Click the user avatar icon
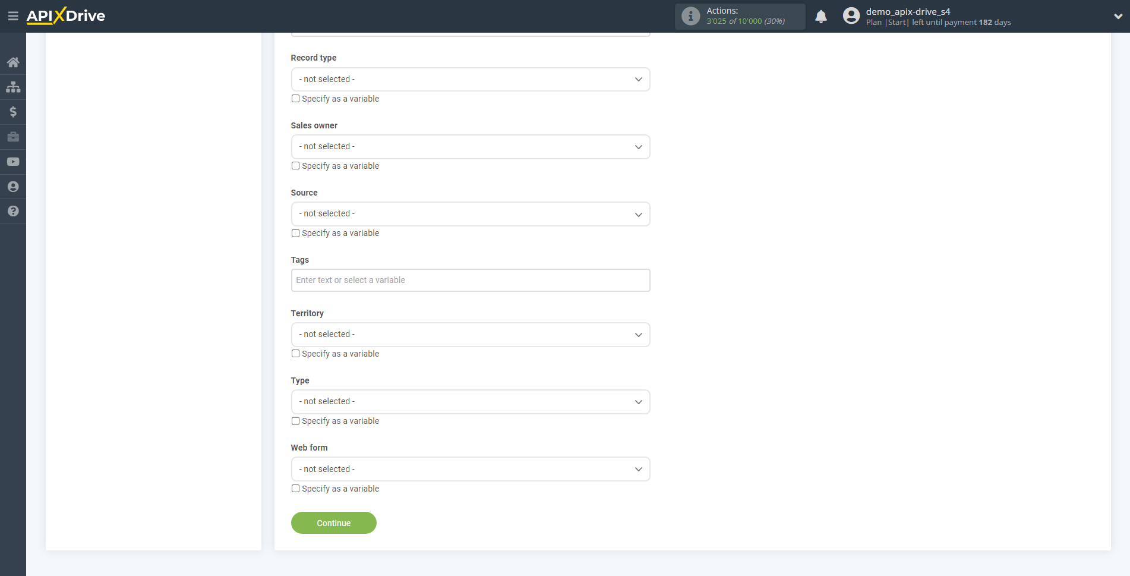 (851, 16)
